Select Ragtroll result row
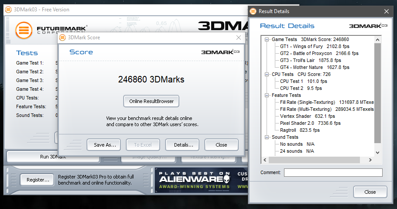Screen dimensions: 397x209 click(x=300, y=130)
